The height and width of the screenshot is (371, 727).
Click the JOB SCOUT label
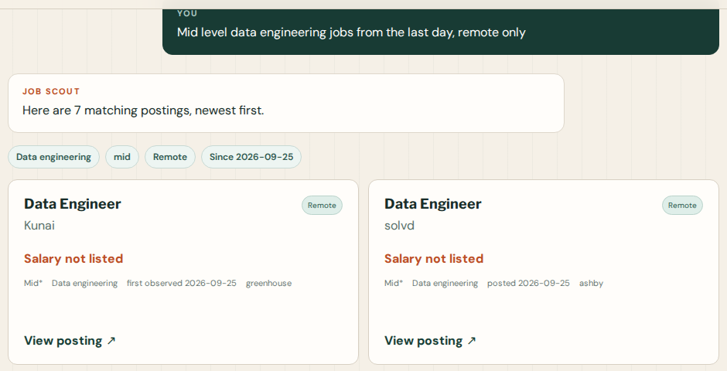[x=51, y=92]
